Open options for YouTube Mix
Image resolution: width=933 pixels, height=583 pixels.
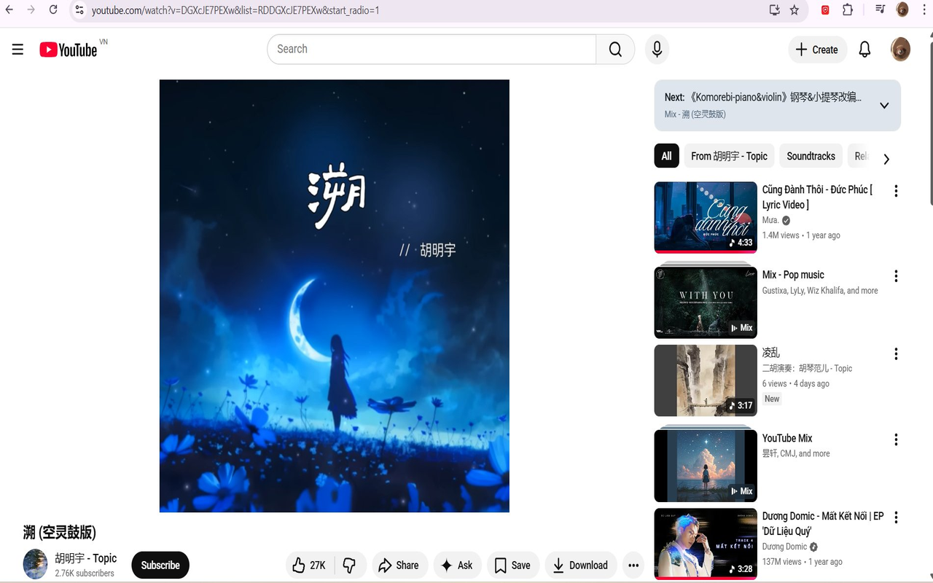point(896,439)
